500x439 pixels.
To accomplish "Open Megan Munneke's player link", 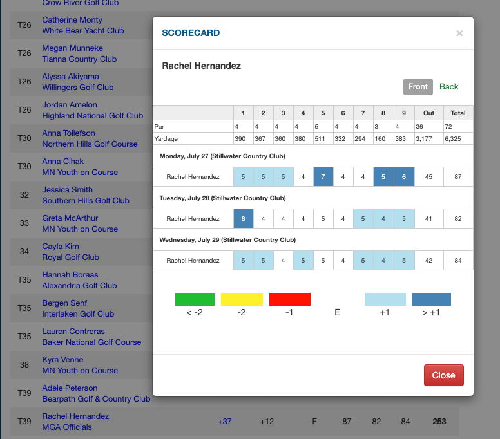I will 72,48.
